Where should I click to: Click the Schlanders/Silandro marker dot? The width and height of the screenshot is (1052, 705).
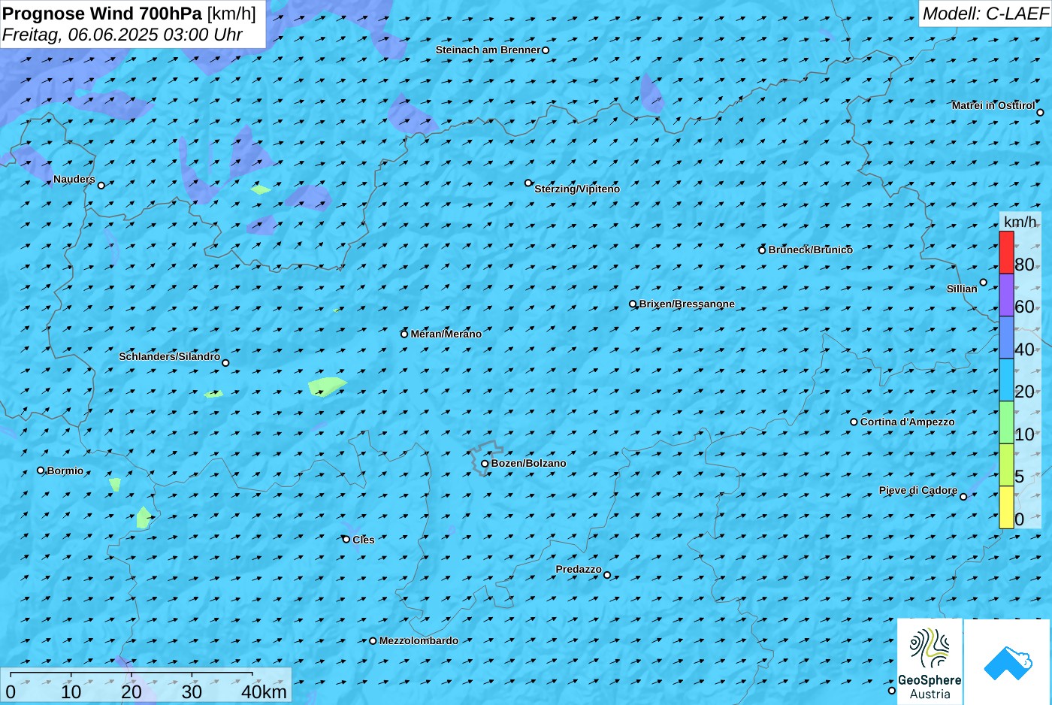tap(225, 363)
